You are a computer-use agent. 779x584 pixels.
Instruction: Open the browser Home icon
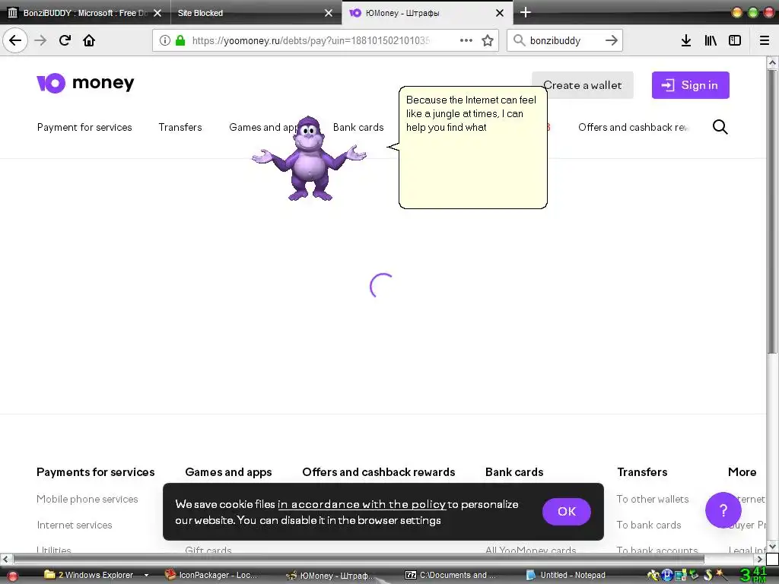(89, 40)
